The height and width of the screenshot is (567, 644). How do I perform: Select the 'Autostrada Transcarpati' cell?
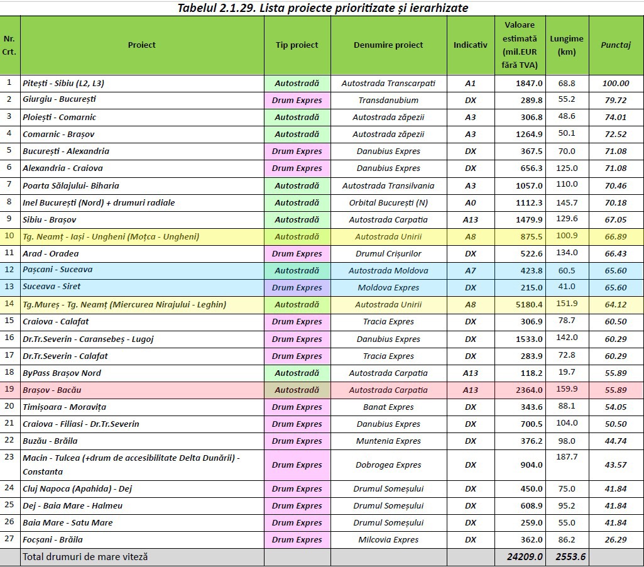tap(388, 83)
